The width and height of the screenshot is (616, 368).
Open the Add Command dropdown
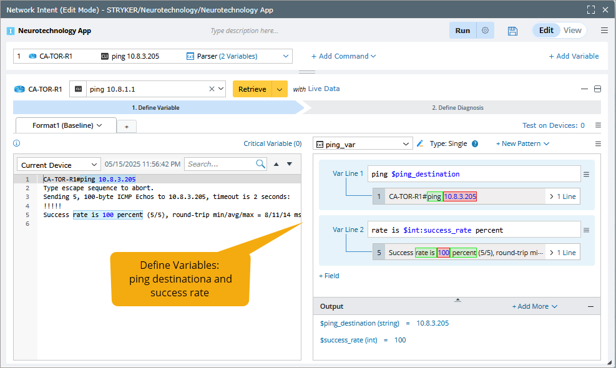pos(344,56)
